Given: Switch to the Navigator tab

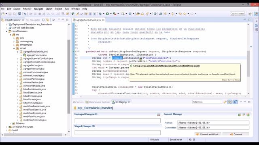Looking at the screenshot, I should [33, 20].
